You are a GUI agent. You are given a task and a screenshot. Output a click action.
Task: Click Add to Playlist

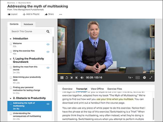(x=31, y=14)
